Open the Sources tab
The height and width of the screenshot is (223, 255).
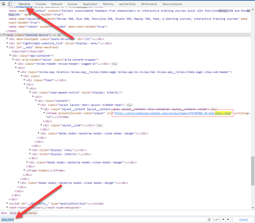coord(72,4)
